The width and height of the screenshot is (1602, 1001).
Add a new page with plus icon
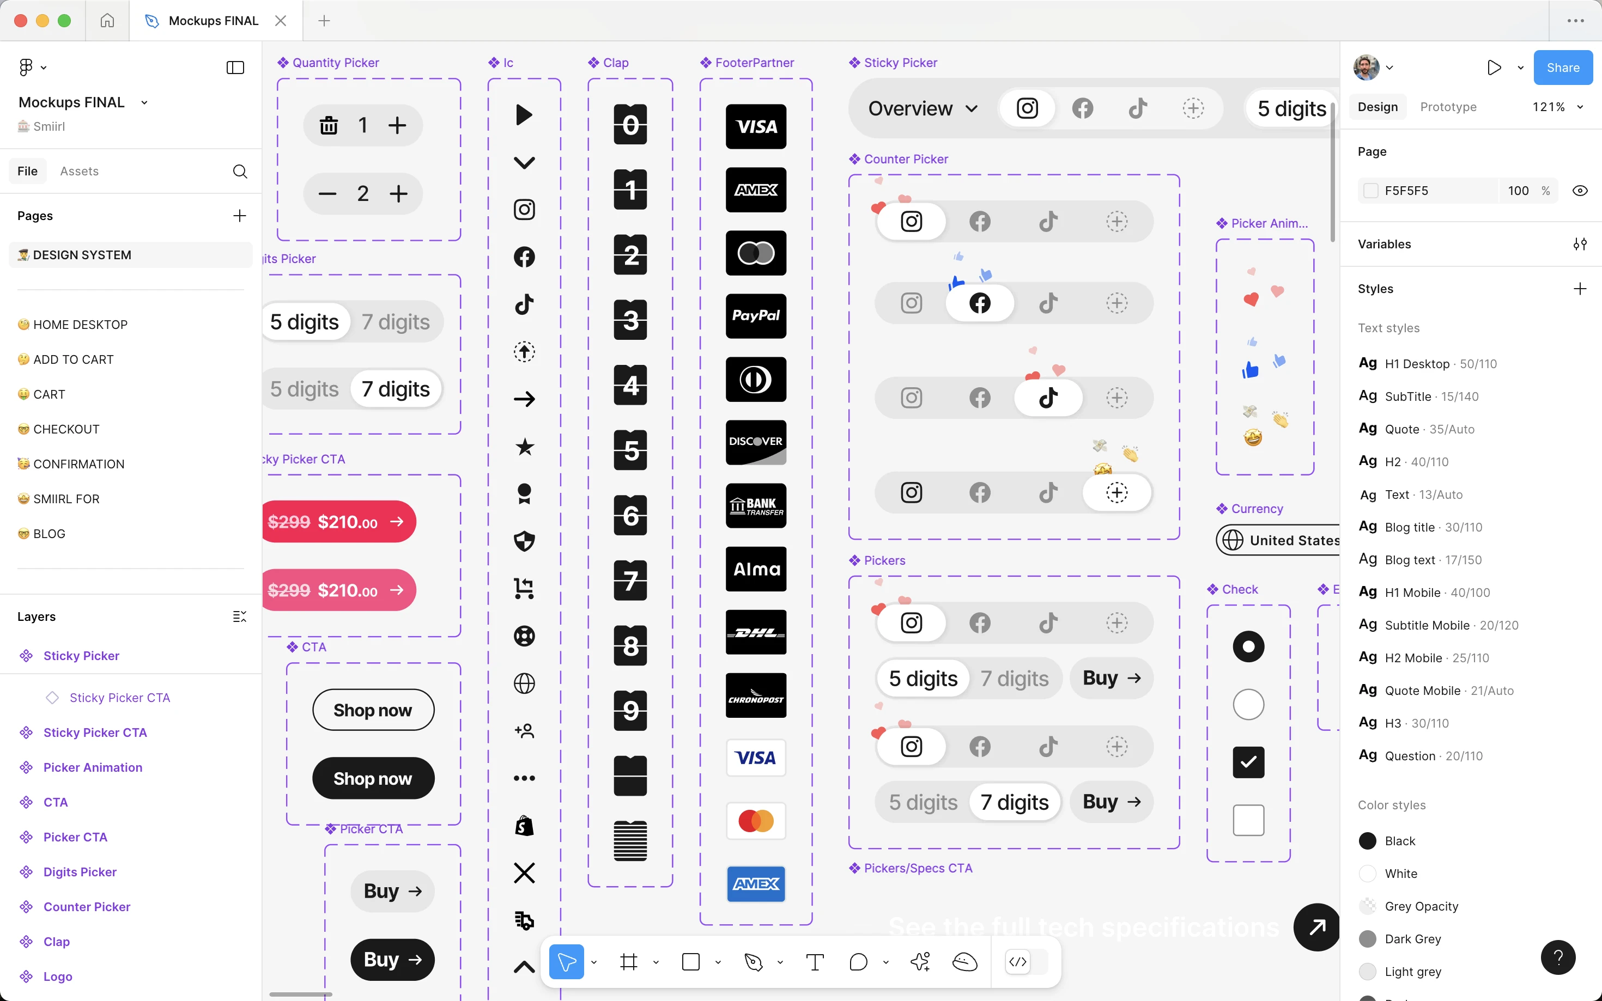click(x=240, y=216)
